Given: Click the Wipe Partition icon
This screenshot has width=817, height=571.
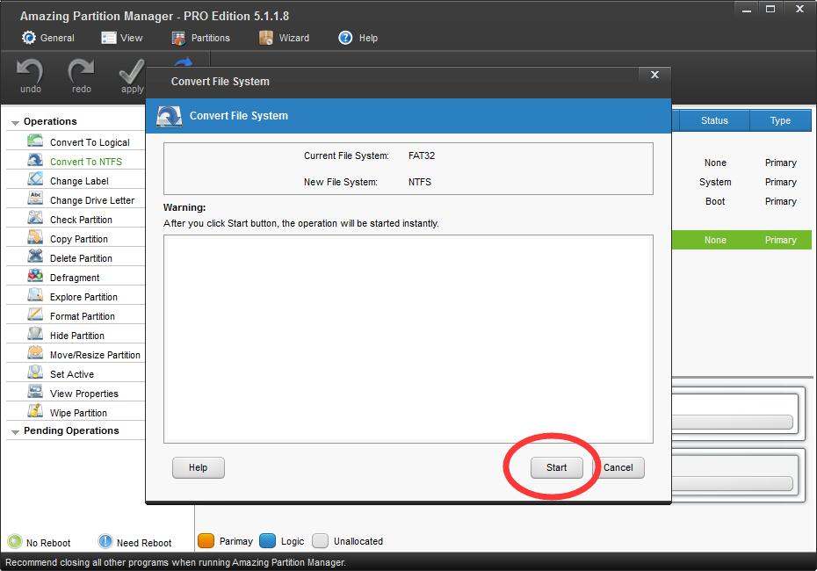Looking at the screenshot, I should 35,411.
